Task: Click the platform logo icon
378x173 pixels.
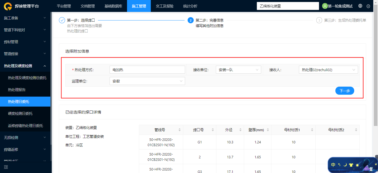Action: tap(8, 6)
